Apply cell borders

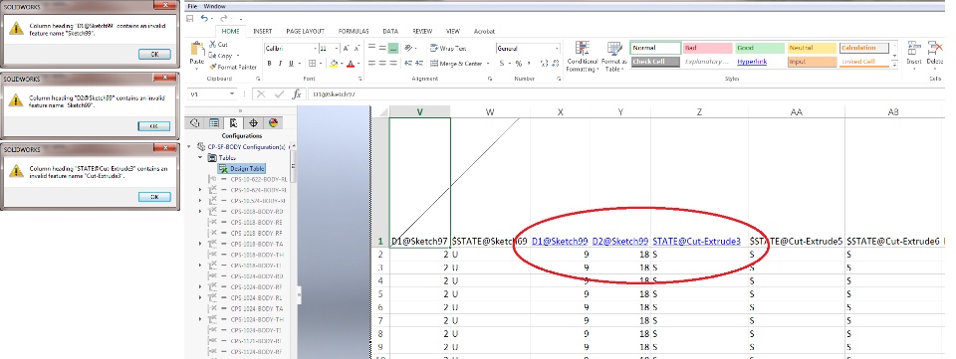click(x=312, y=64)
